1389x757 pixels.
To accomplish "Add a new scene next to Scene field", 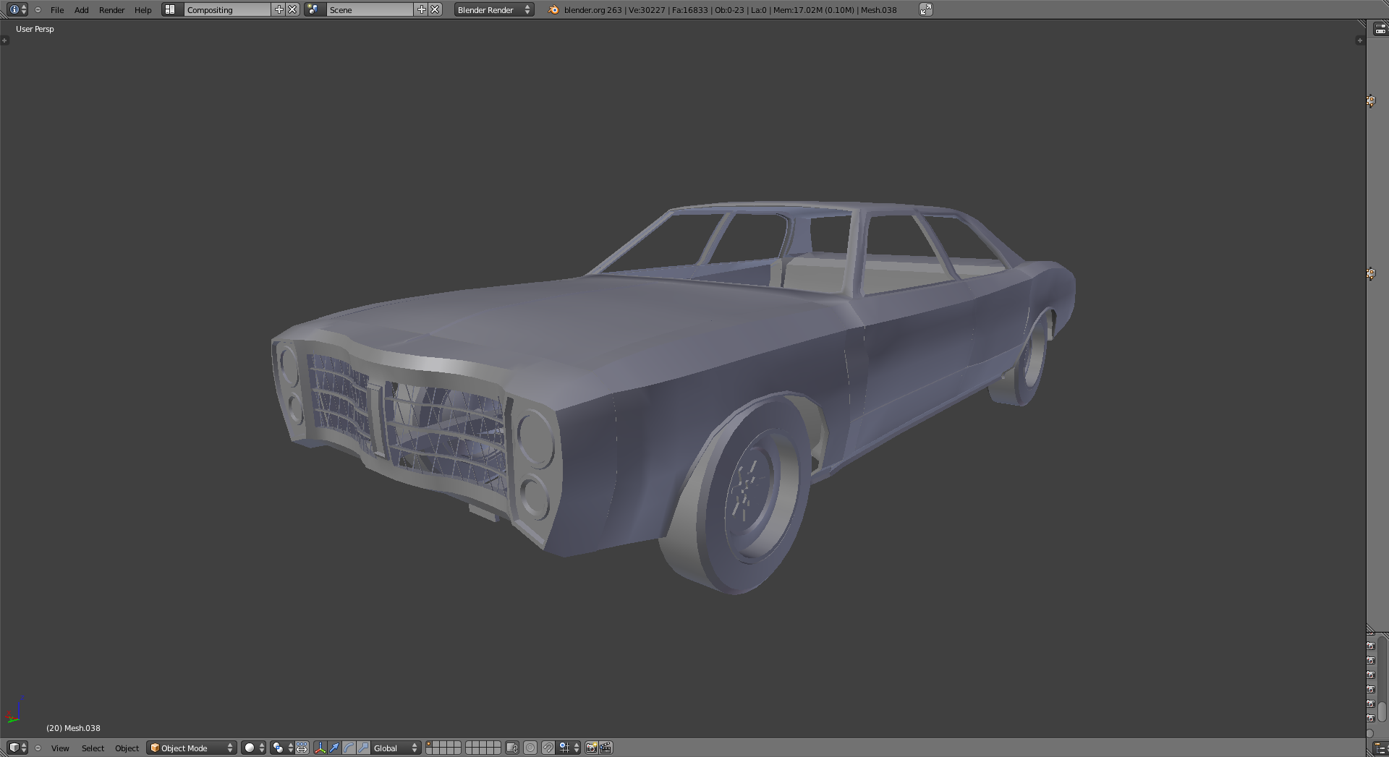I will [422, 9].
